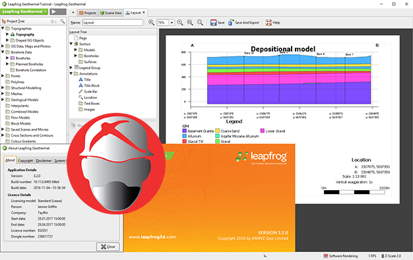
Task: Open the About tab in About dialog
Action: click(x=10, y=160)
